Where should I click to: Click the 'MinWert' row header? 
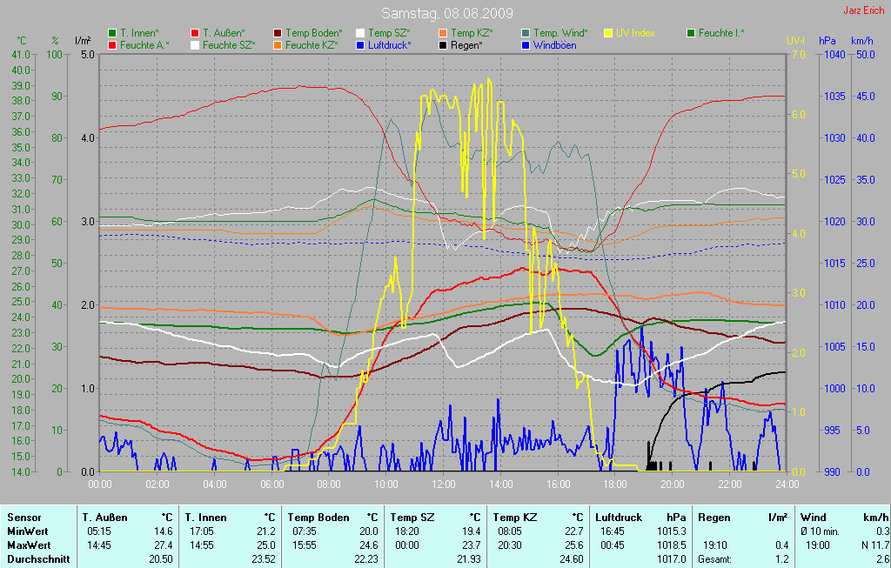(27, 531)
